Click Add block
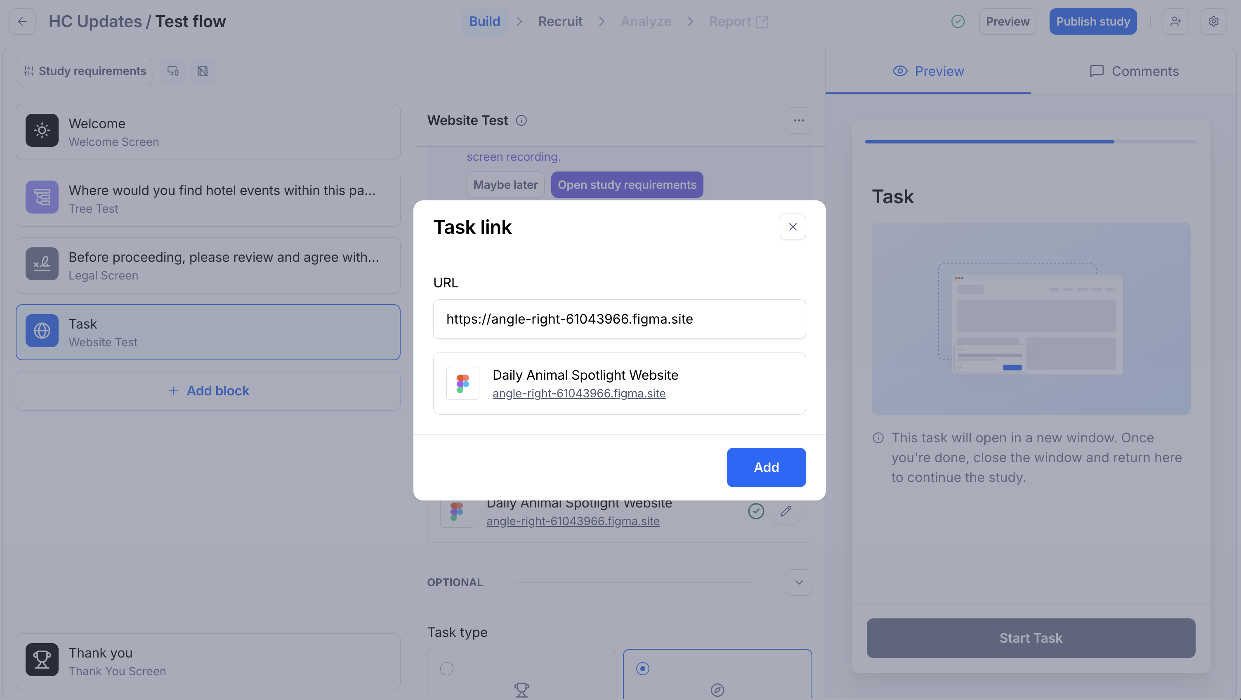 coord(208,391)
